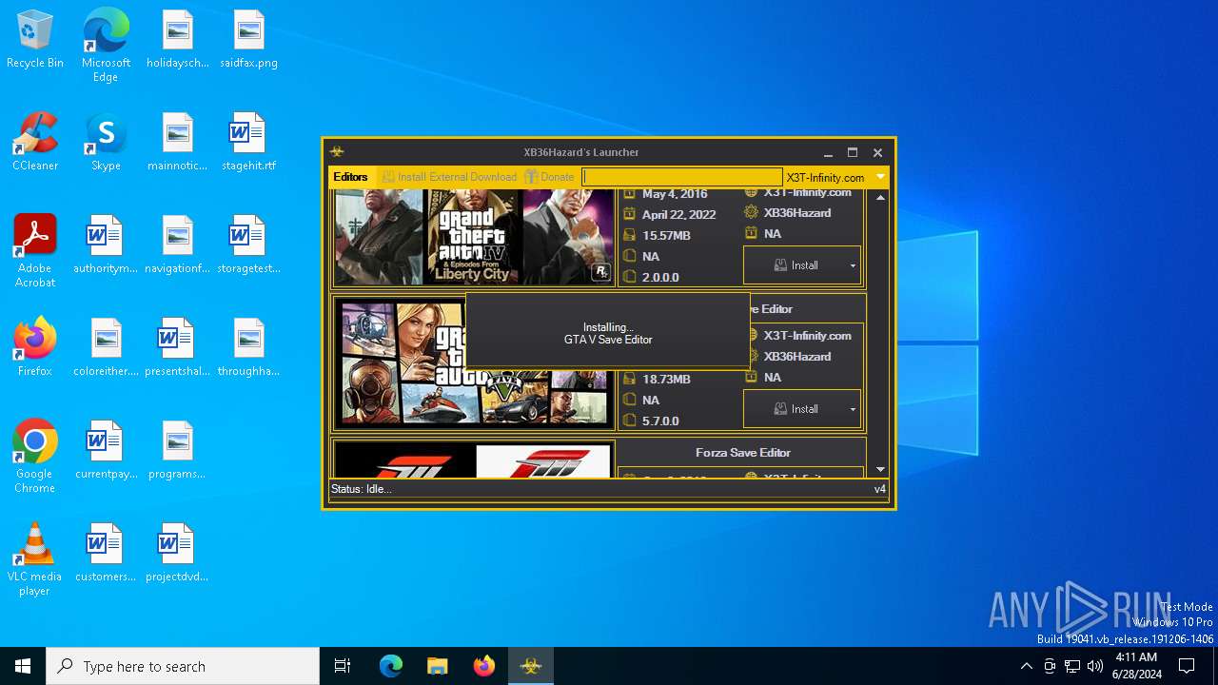This screenshot has height=685, width=1218.
Task: Select saidfax.png file on desktop
Action: pos(248,41)
